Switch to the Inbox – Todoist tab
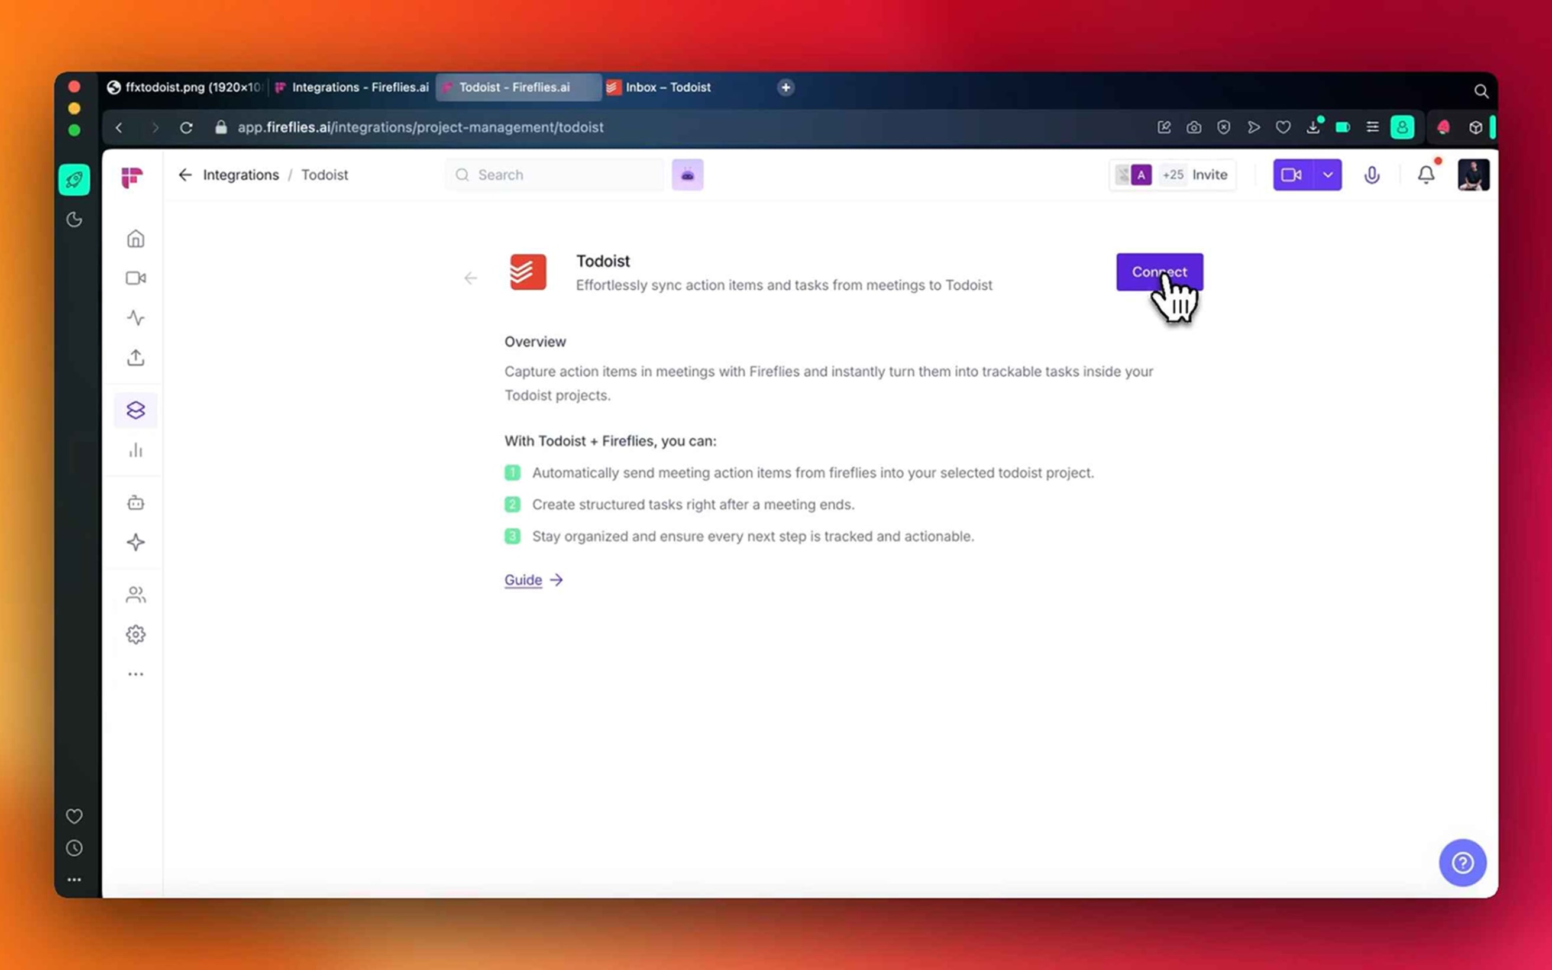The width and height of the screenshot is (1552, 970). point(667,88)
